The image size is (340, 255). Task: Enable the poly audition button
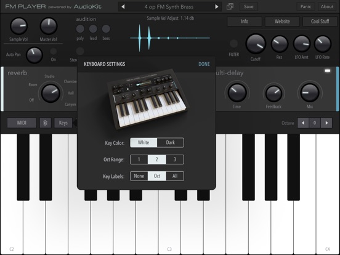pyautogui.click(x=80, y=29)
